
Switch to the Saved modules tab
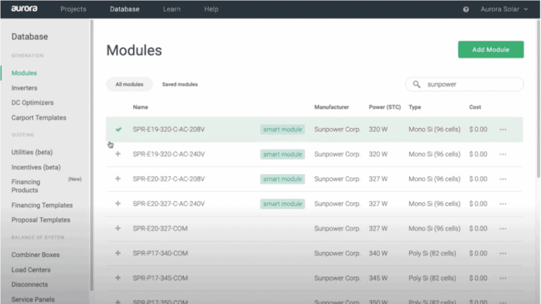pyautogui.click(x=180, y=84)
